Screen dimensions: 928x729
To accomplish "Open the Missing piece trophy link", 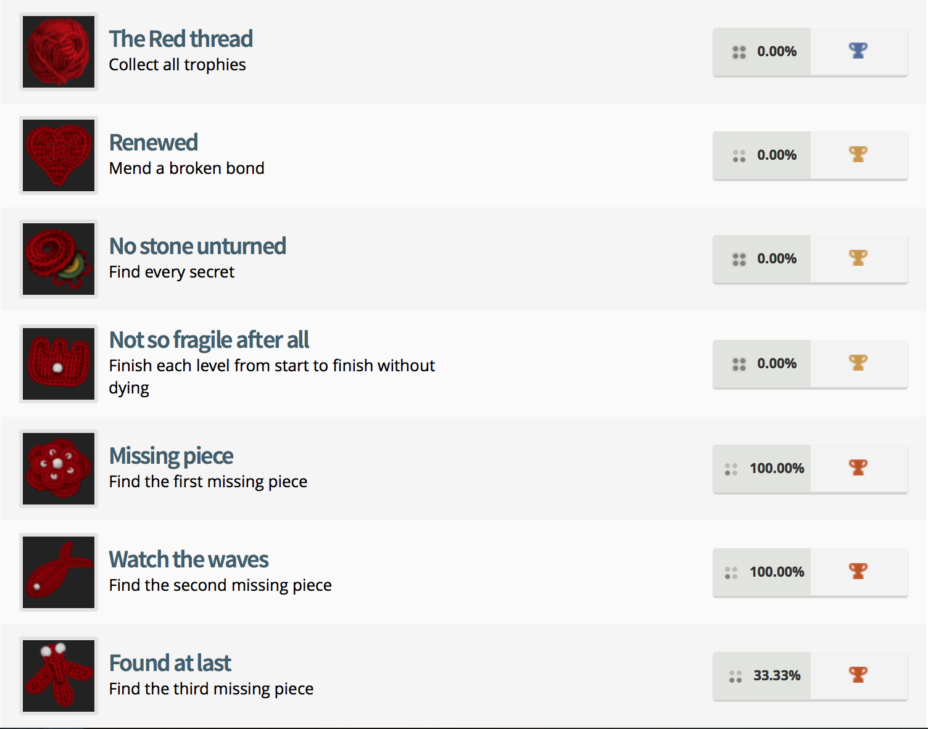I will pyautogui.click(x=171, y=456).
